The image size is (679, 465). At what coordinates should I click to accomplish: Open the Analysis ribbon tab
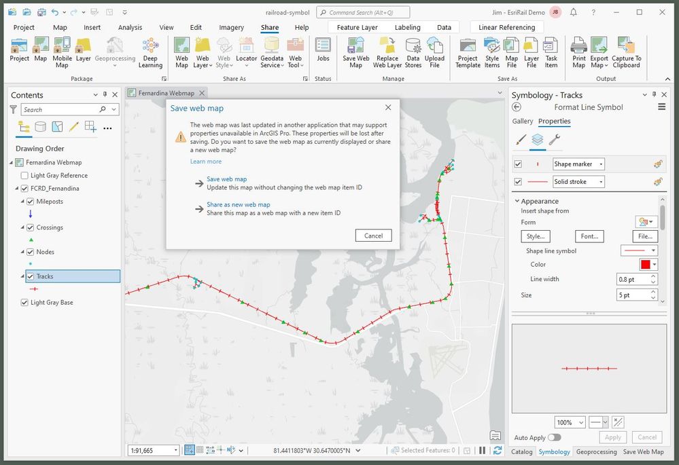tap(130, 27)
